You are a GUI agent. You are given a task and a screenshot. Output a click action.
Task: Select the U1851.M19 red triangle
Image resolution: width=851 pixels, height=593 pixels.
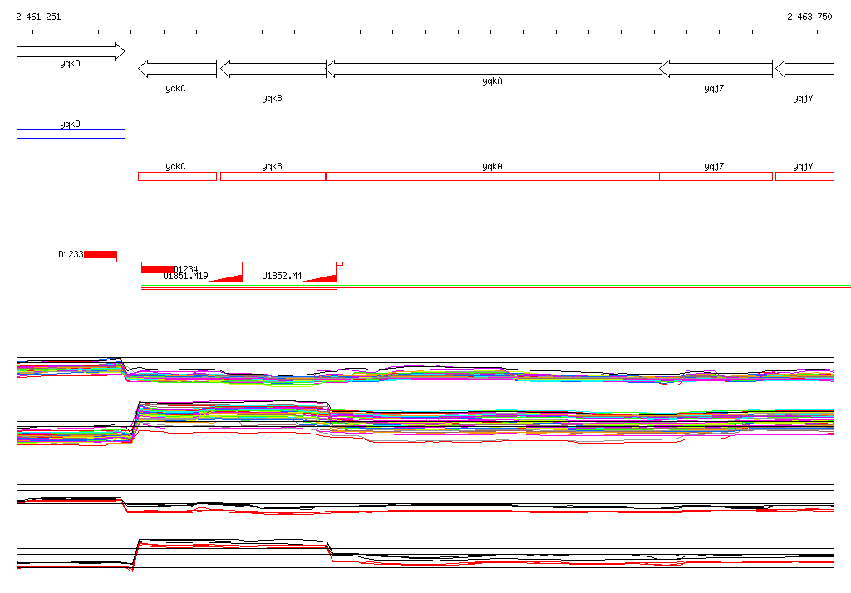coord(226,277)
